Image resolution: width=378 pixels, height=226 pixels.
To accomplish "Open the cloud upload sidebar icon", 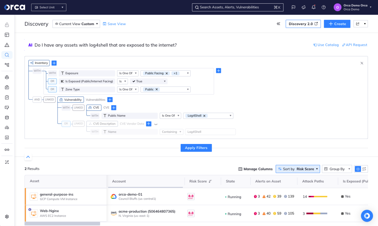I will (7, 127).
